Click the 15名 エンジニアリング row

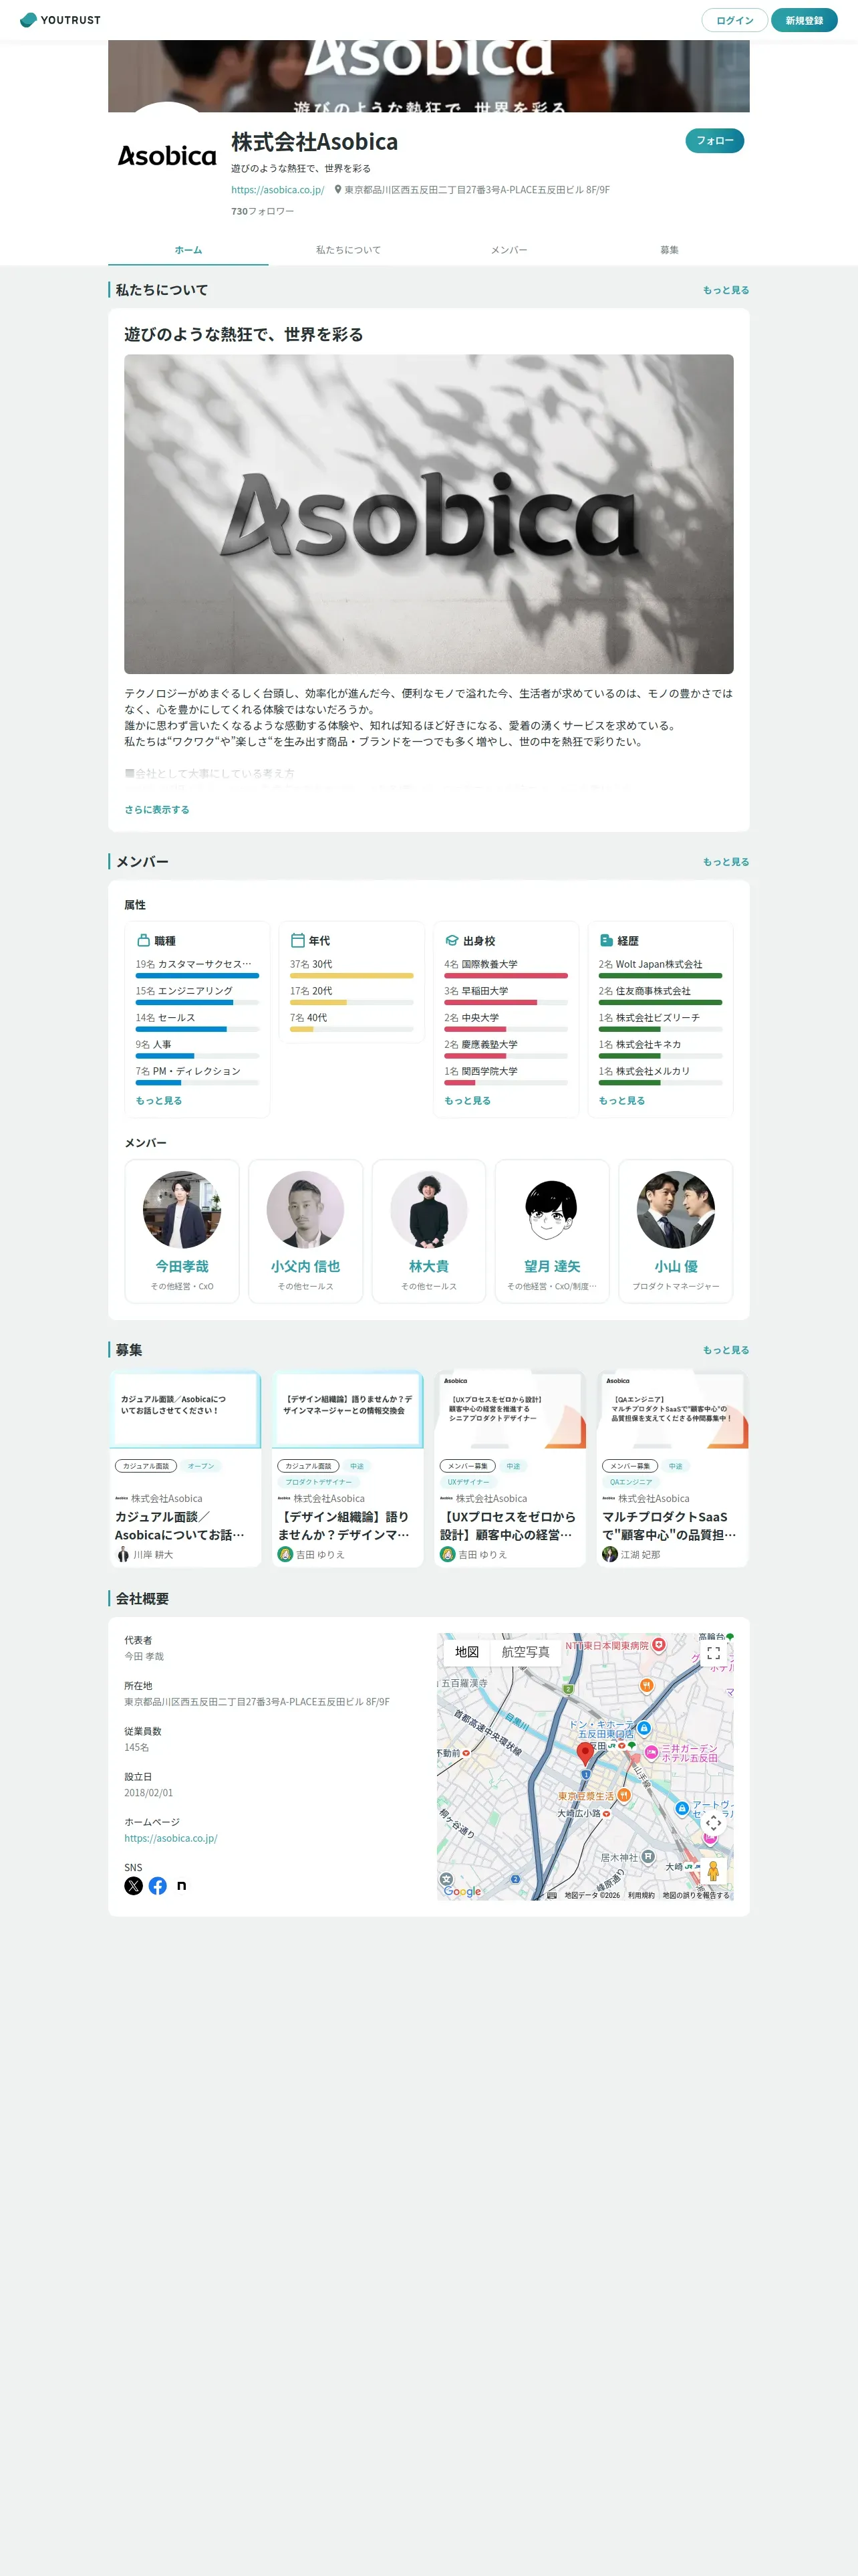click(196, 995)
